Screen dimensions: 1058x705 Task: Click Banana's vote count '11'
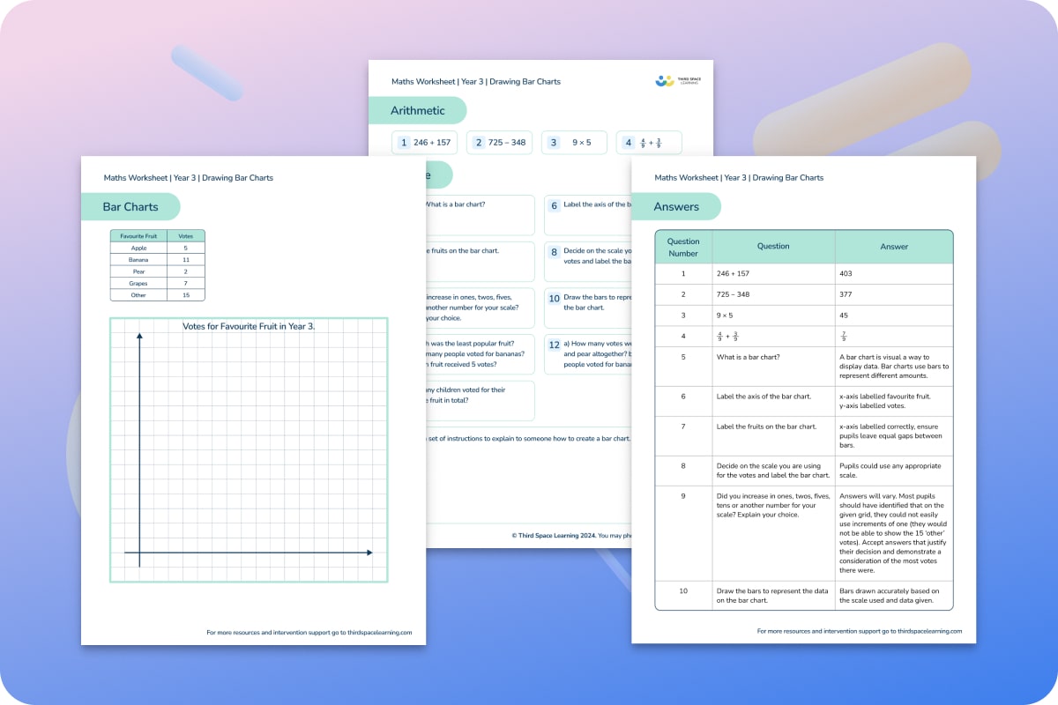pyautogui.click(x=186, y=260)
